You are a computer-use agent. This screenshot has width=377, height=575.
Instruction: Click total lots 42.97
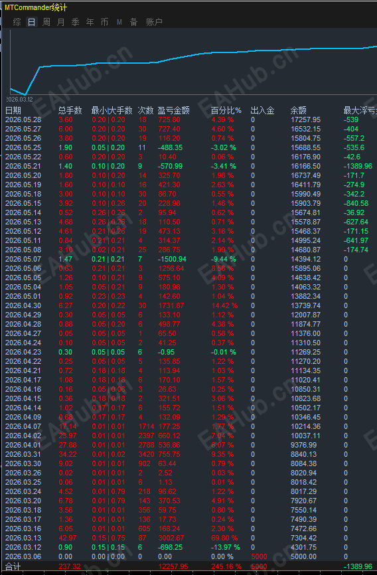point(68,538)
